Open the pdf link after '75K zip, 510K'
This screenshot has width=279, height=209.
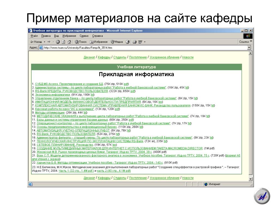[x=126, y=84]
